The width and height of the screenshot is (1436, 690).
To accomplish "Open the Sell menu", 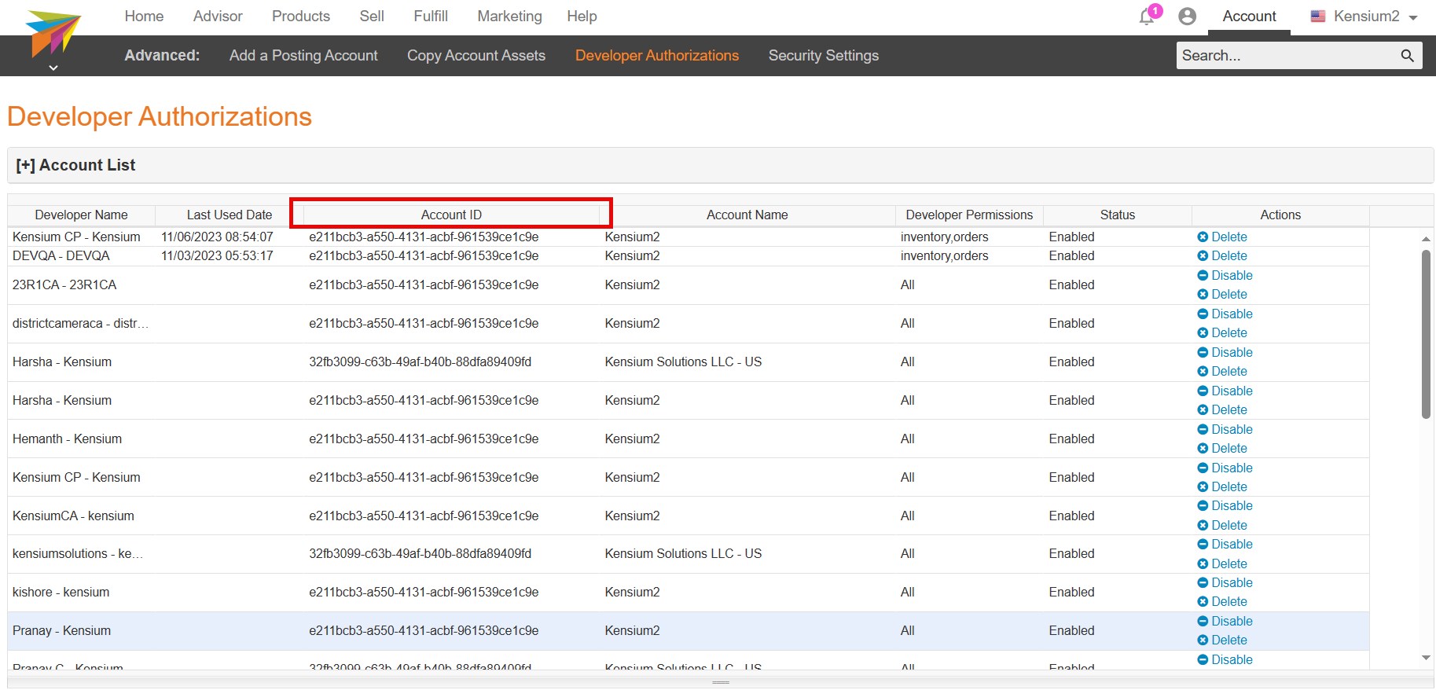I will point(372,17).
